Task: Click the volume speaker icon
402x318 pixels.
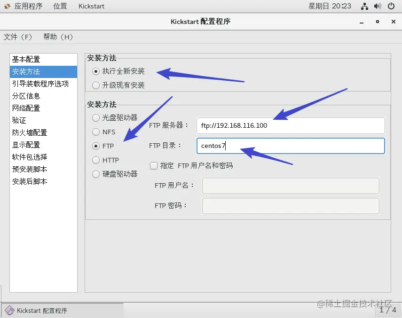Action: click(378, 6)
